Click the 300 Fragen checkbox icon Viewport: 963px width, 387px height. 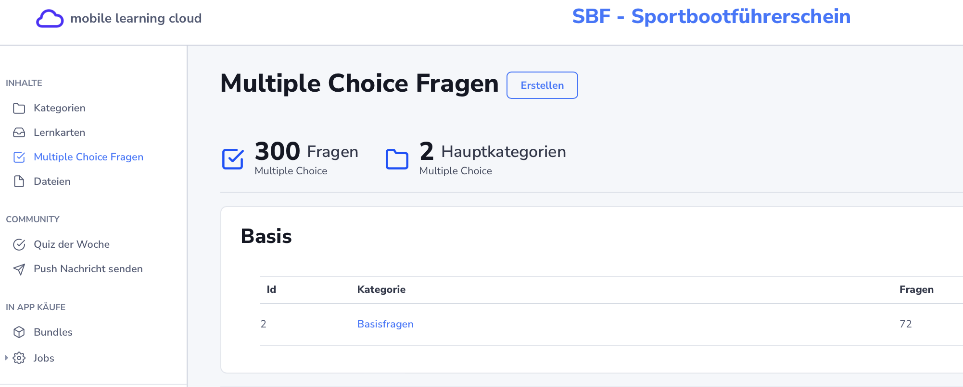pos(233,159)
